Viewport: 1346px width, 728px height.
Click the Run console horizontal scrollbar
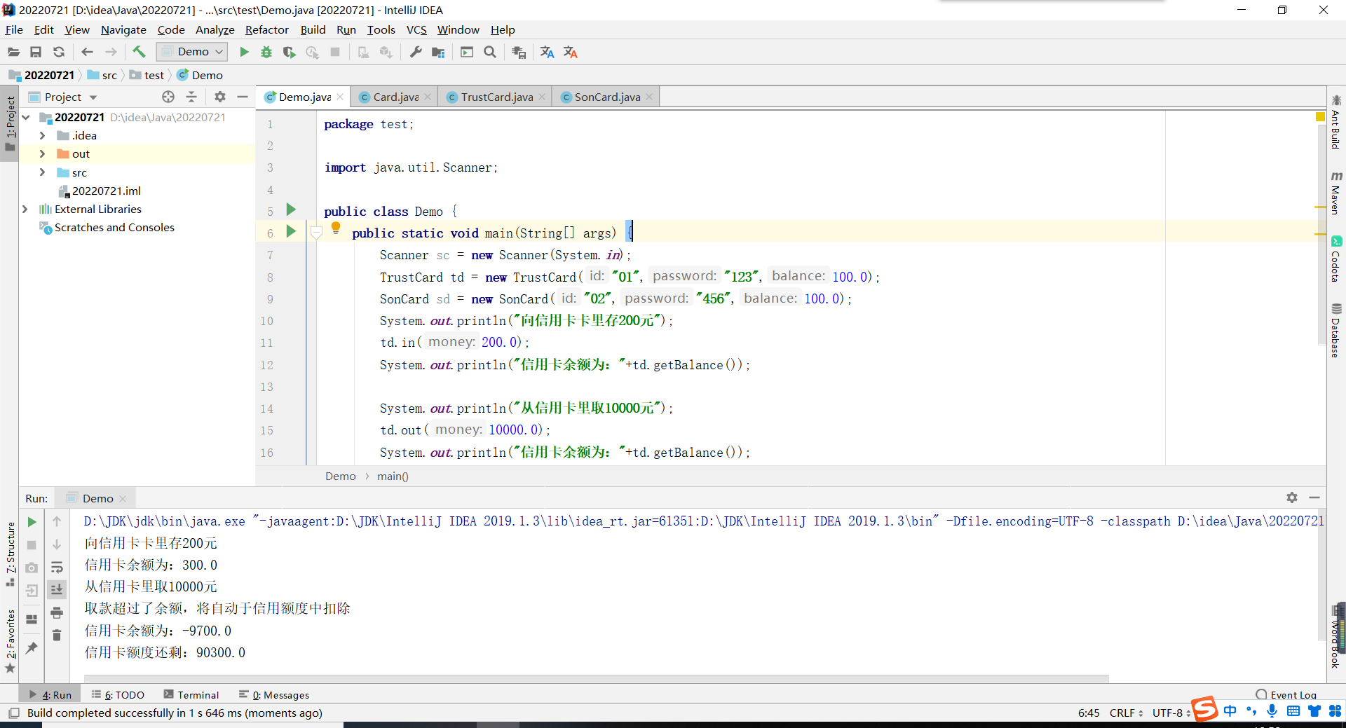(596, 678)
